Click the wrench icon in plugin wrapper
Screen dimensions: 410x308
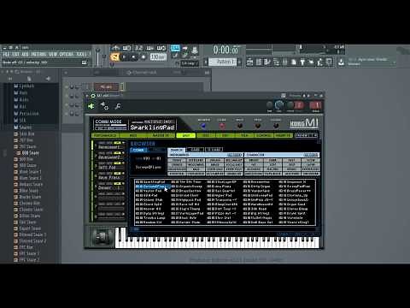(117, 106)
